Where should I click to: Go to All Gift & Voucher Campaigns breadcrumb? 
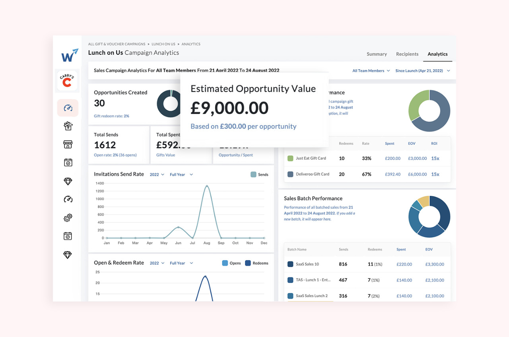pos(117,44)
